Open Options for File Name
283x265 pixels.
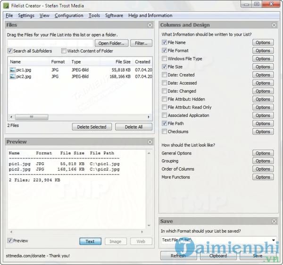[263, 42]
